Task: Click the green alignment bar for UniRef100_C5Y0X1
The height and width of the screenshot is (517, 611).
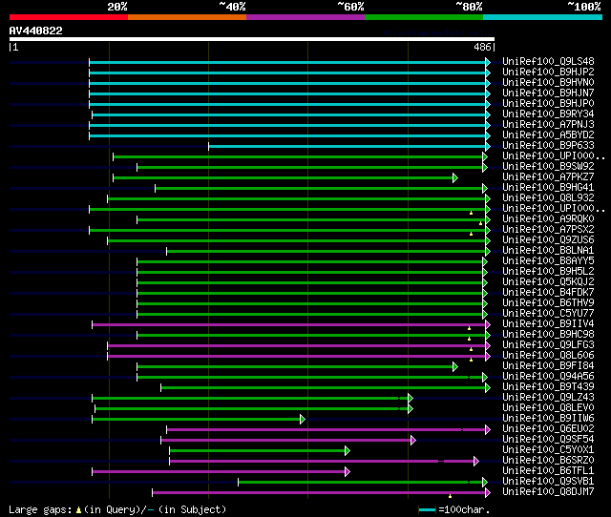Action: [x=258, y=451]
